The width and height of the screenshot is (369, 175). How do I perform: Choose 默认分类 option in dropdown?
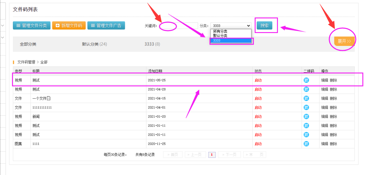point(220,36)
